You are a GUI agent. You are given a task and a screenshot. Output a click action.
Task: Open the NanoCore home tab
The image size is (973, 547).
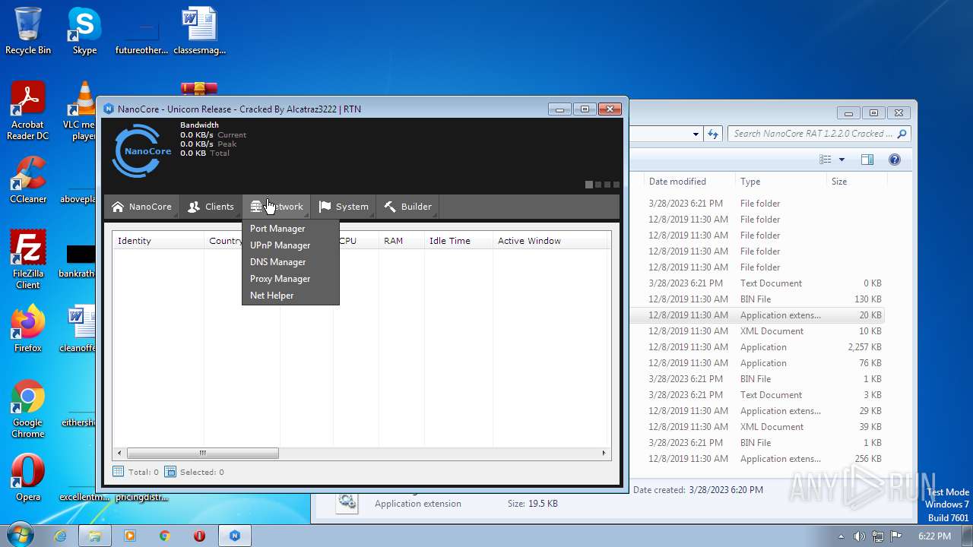141,207
